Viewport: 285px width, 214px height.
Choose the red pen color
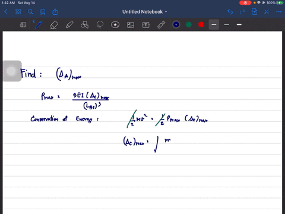coord(201,24)
